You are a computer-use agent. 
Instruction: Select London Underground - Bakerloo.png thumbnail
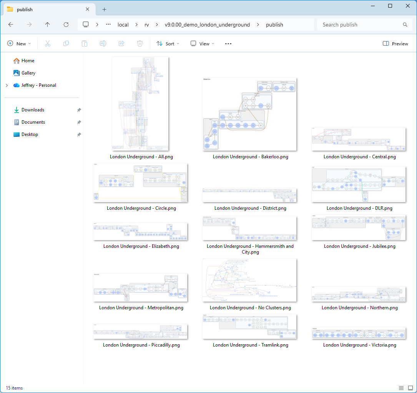click(x=250, y=114)
